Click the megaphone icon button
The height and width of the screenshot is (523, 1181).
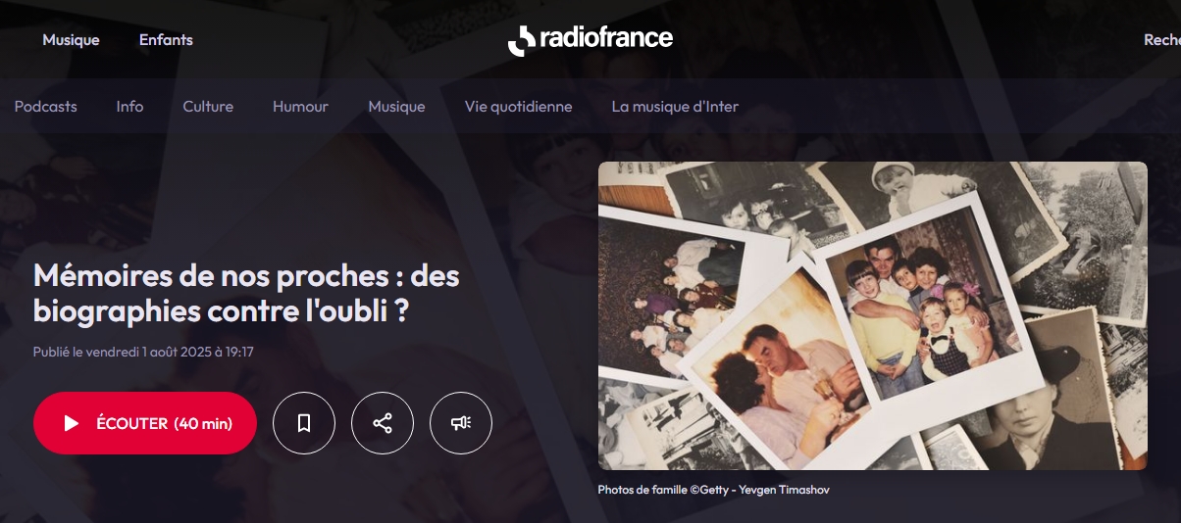pyautogui.click(x=461, y=423)
